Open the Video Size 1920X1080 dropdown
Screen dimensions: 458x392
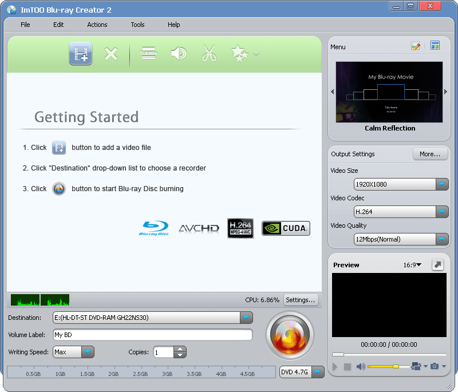pos(442,184)
